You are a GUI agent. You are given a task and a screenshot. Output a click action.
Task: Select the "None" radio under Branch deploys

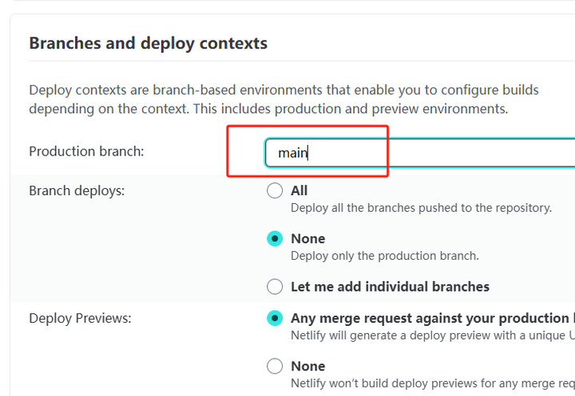[x=275, y=238]
